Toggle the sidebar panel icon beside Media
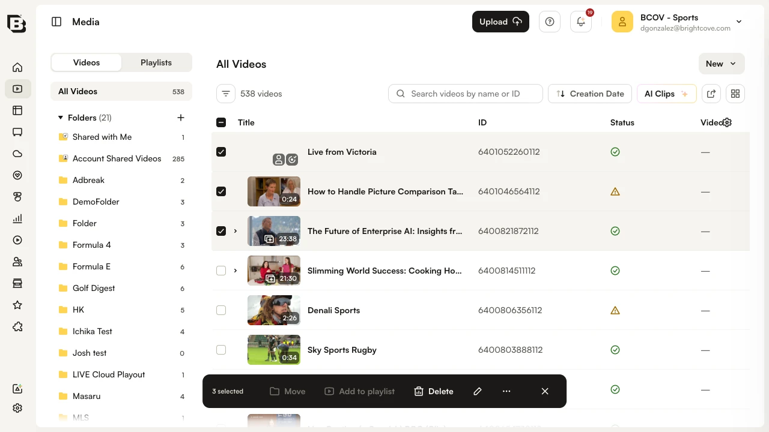The width and height of the screenshot is (769, 432). pyautogui.click(x=56, y=22)
